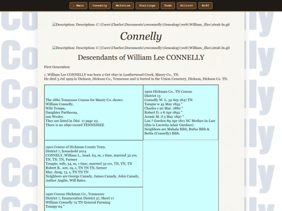
Task: Click text They are listed in Dist. 17 page 23
Action: [72, 121]
